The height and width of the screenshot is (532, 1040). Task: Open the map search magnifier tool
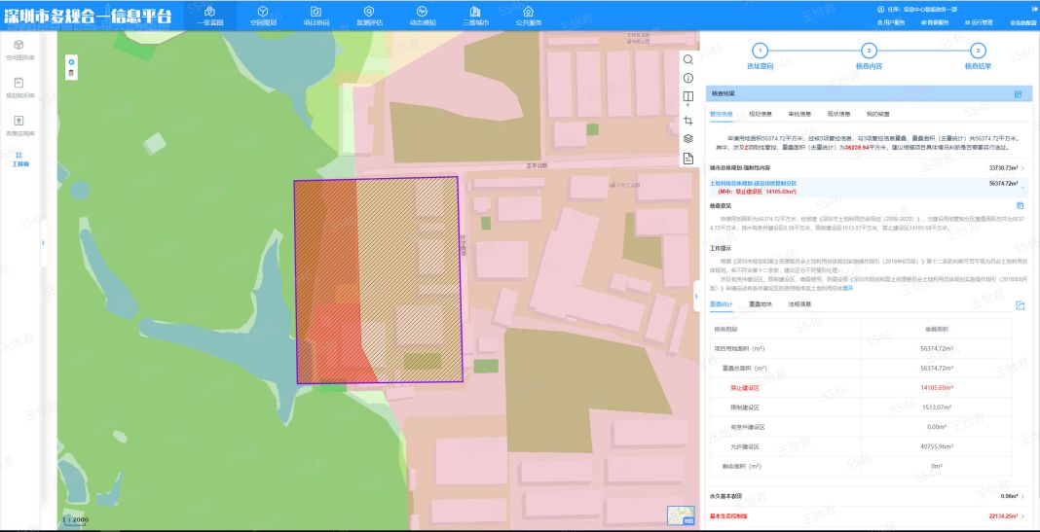pyautogui.click(x=687, y=59)
